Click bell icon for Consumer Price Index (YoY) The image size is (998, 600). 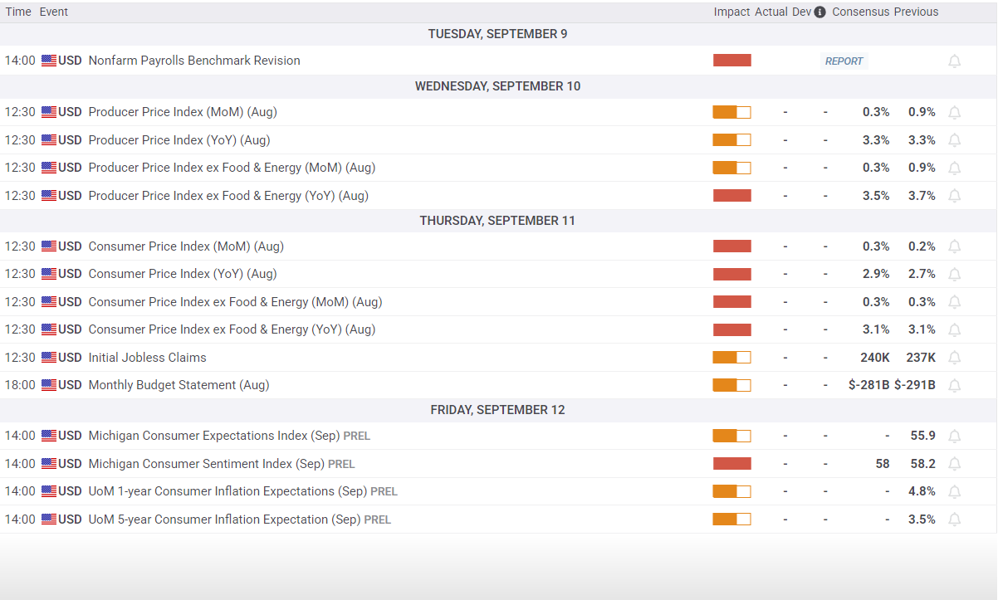(x=955, y=274)
